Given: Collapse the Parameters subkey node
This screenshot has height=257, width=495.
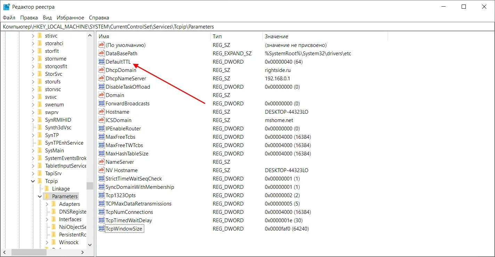Looking at the screenshot, I should (40, 196).
